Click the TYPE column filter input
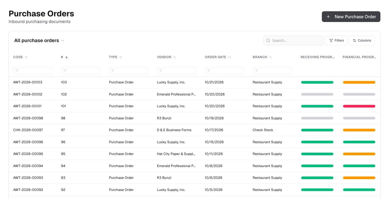 128,71
